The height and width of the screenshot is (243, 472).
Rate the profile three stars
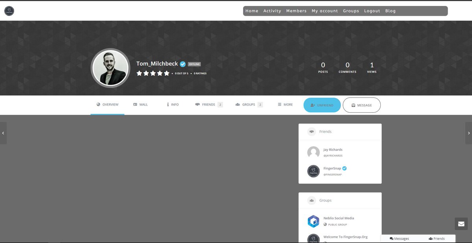[153, 73]
